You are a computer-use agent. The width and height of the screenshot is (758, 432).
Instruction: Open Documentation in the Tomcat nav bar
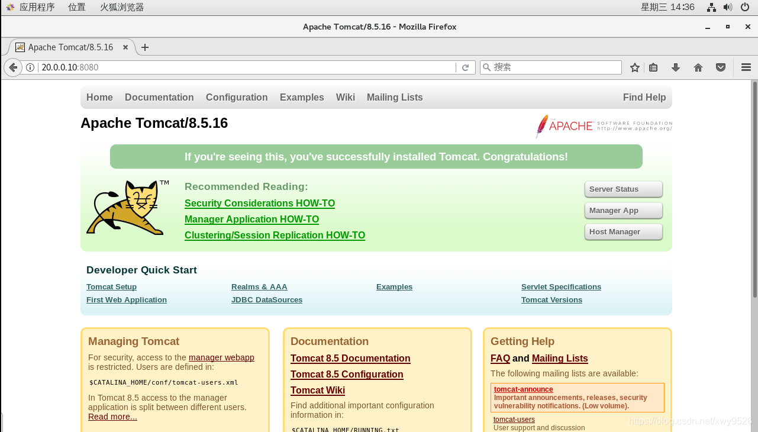pyautogui.click(x=159, y=98)
